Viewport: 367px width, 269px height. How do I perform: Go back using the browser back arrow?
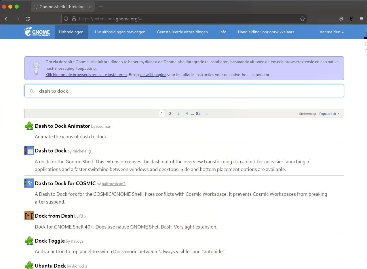click(x=7, y=19)
